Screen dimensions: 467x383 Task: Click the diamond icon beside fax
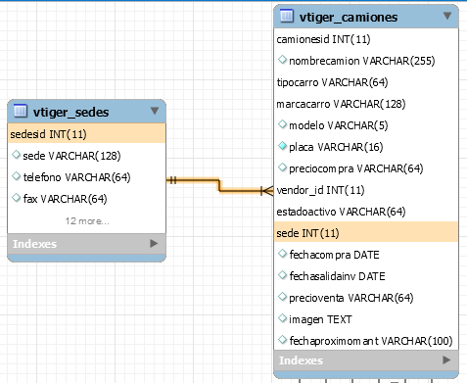coord(16,198)
